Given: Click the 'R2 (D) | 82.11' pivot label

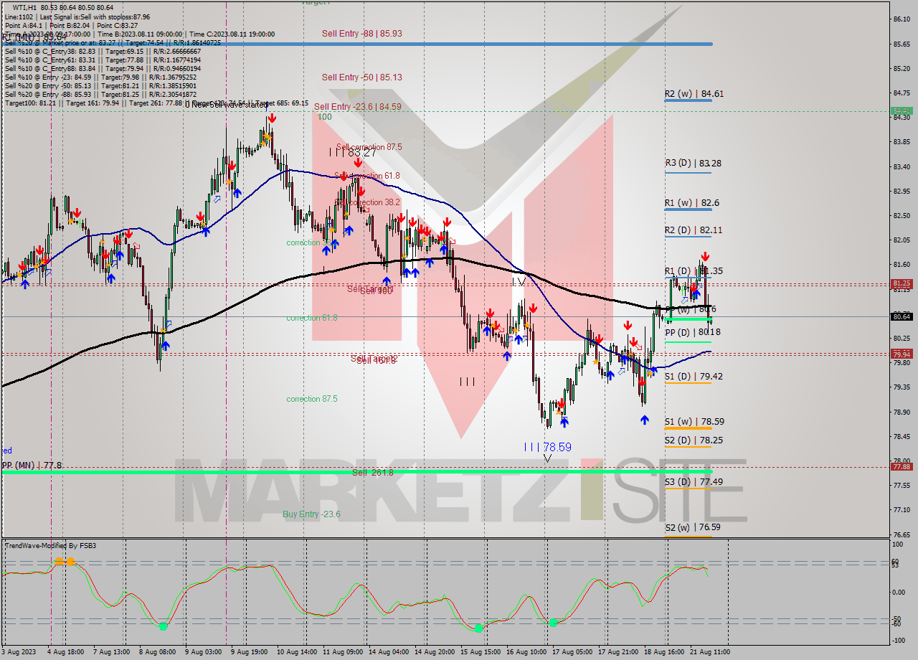Looking at the screenshot, I should pos(693,230).
